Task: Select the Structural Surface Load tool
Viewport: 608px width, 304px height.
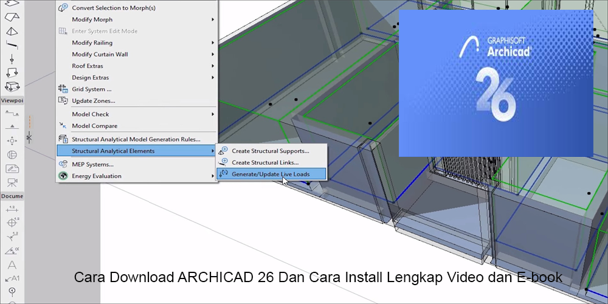Action: 12,87
